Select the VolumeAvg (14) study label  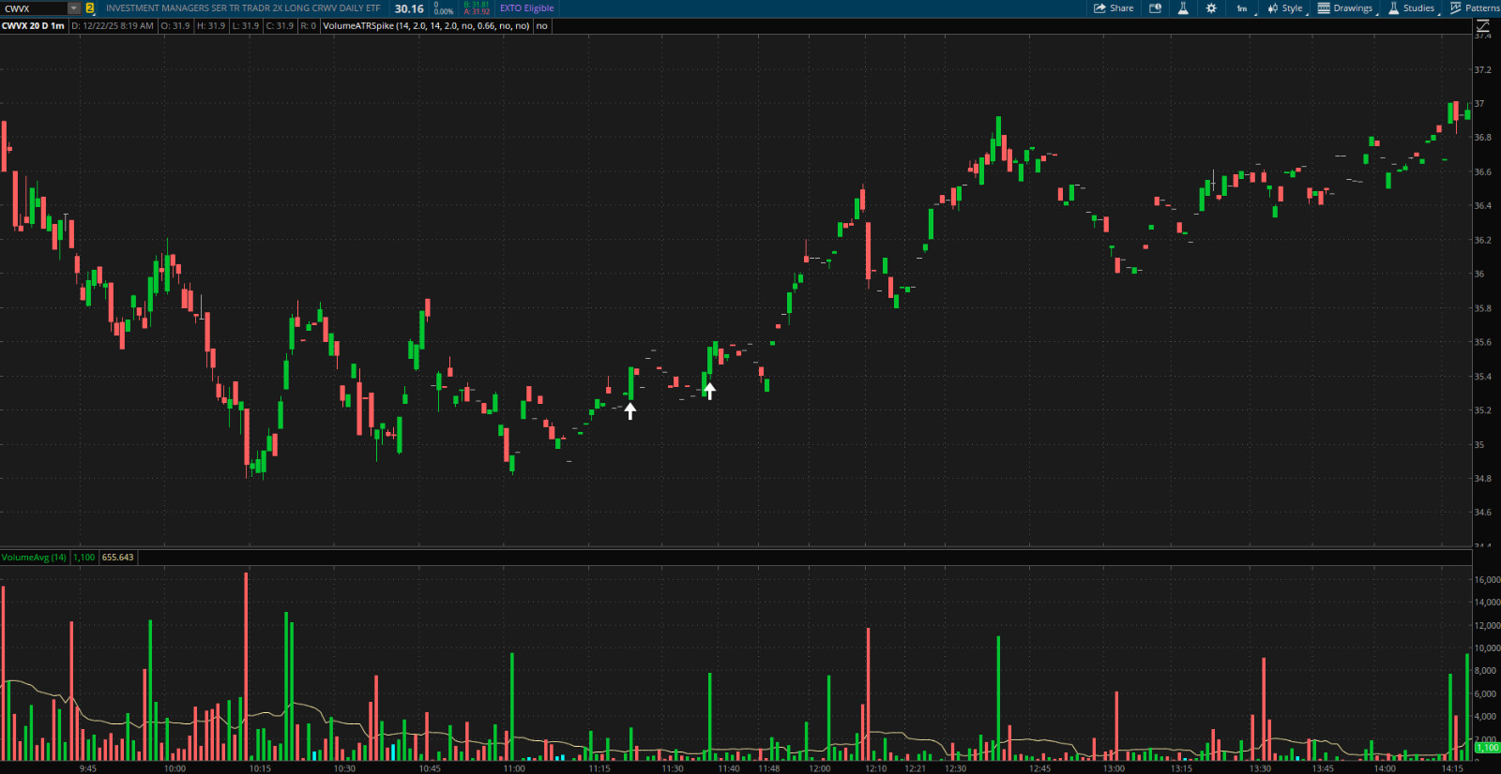[x=34, y=558]
